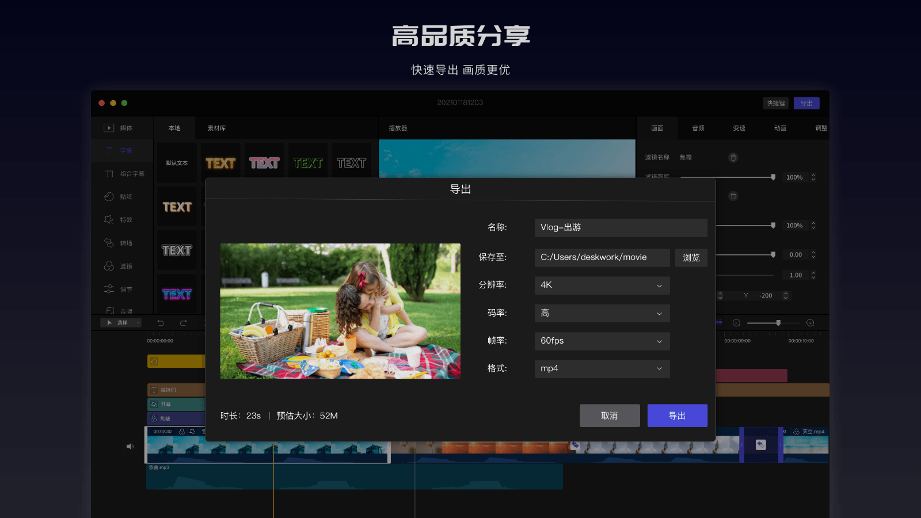
Task: Click the Vlog-出游 name input field
Action: tap(621, 227)
